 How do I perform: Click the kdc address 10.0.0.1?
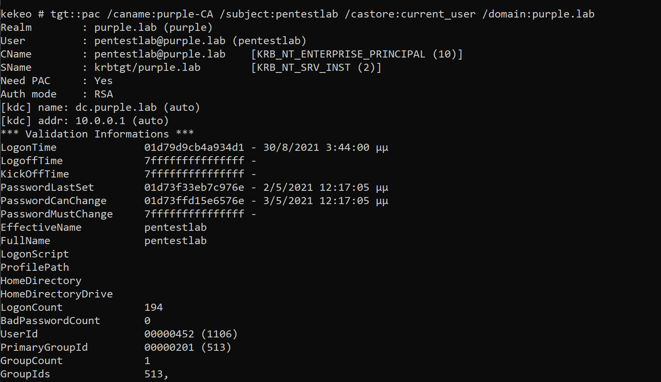click(100, 121)
